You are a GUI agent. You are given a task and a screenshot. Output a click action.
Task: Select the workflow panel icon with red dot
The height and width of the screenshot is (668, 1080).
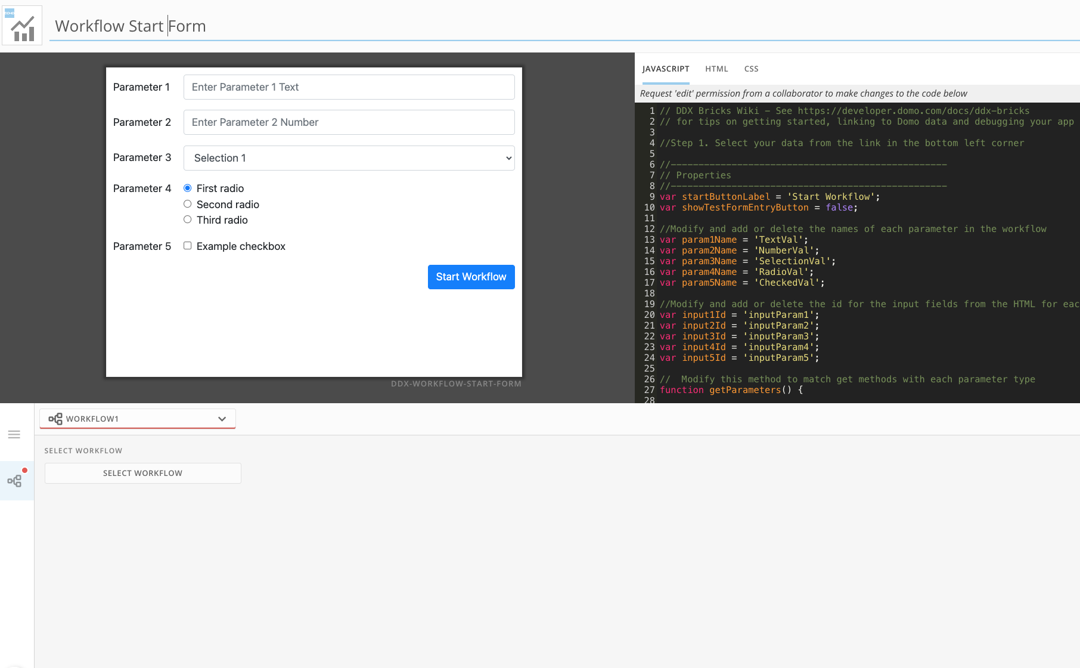[16, 480]
